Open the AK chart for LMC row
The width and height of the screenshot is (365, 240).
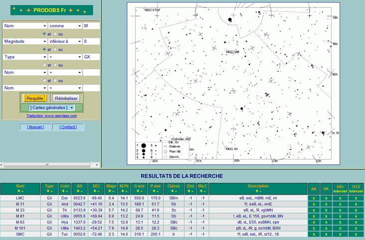point(314,198)
